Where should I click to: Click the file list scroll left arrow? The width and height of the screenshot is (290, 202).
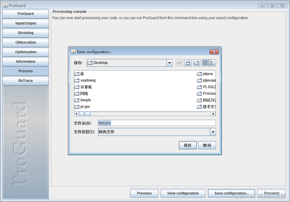coord(76,114)
